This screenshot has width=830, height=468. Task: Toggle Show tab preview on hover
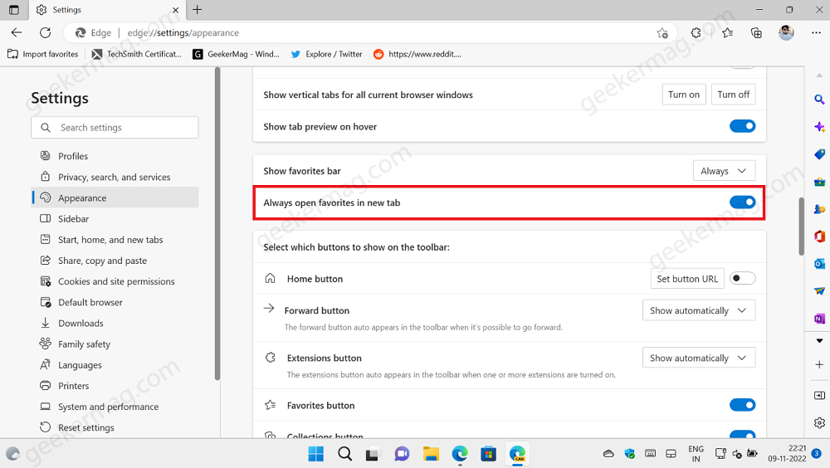click(742, 126)
